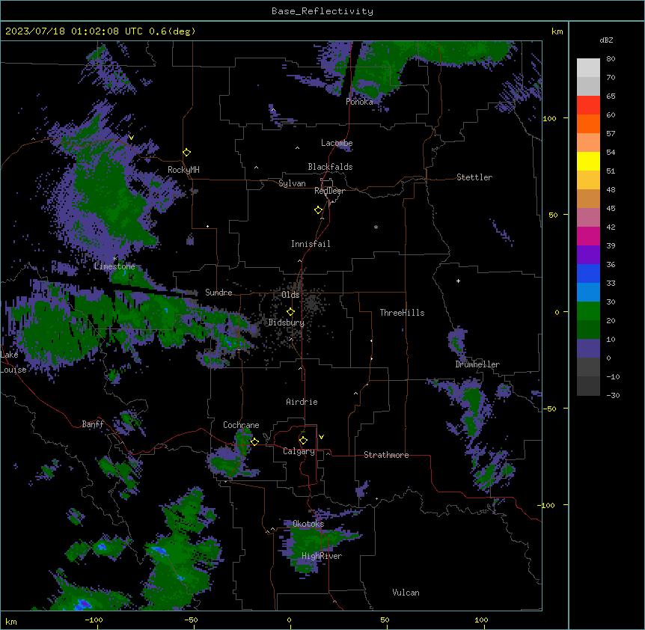Click the 45 dBZ legend value
The height and width of the screenshot is (630, 645).
coord(611,209)
